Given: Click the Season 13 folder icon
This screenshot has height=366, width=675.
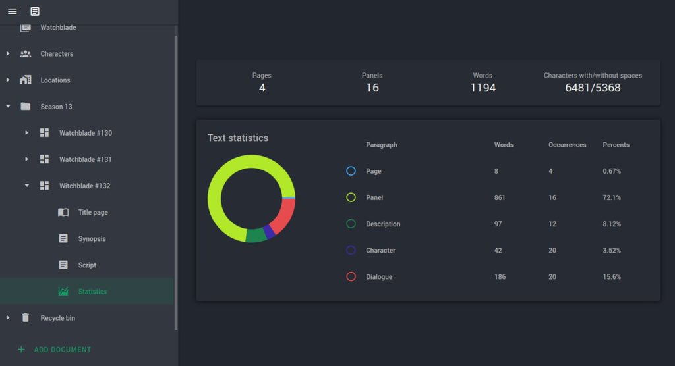Looking at the screenshot, I should tap(26, 106).
